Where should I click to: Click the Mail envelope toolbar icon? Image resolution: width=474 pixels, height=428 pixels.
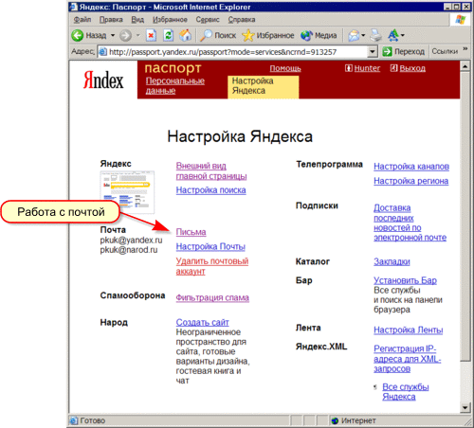point(354,35)
